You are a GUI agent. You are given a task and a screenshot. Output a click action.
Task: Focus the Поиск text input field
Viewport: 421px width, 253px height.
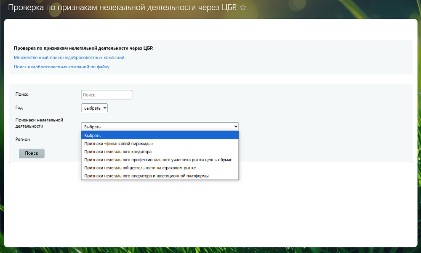(107, 95)
